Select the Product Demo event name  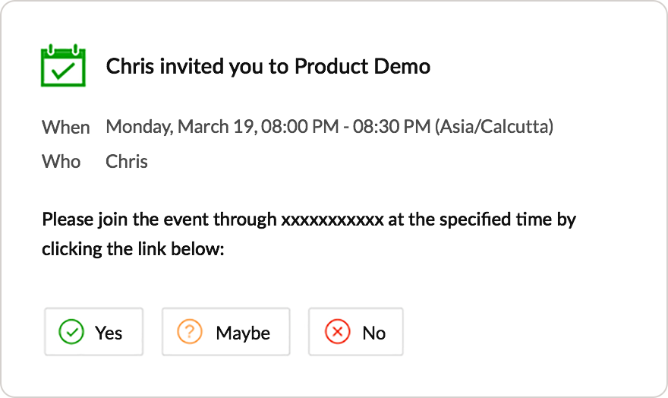click(362, 67)
